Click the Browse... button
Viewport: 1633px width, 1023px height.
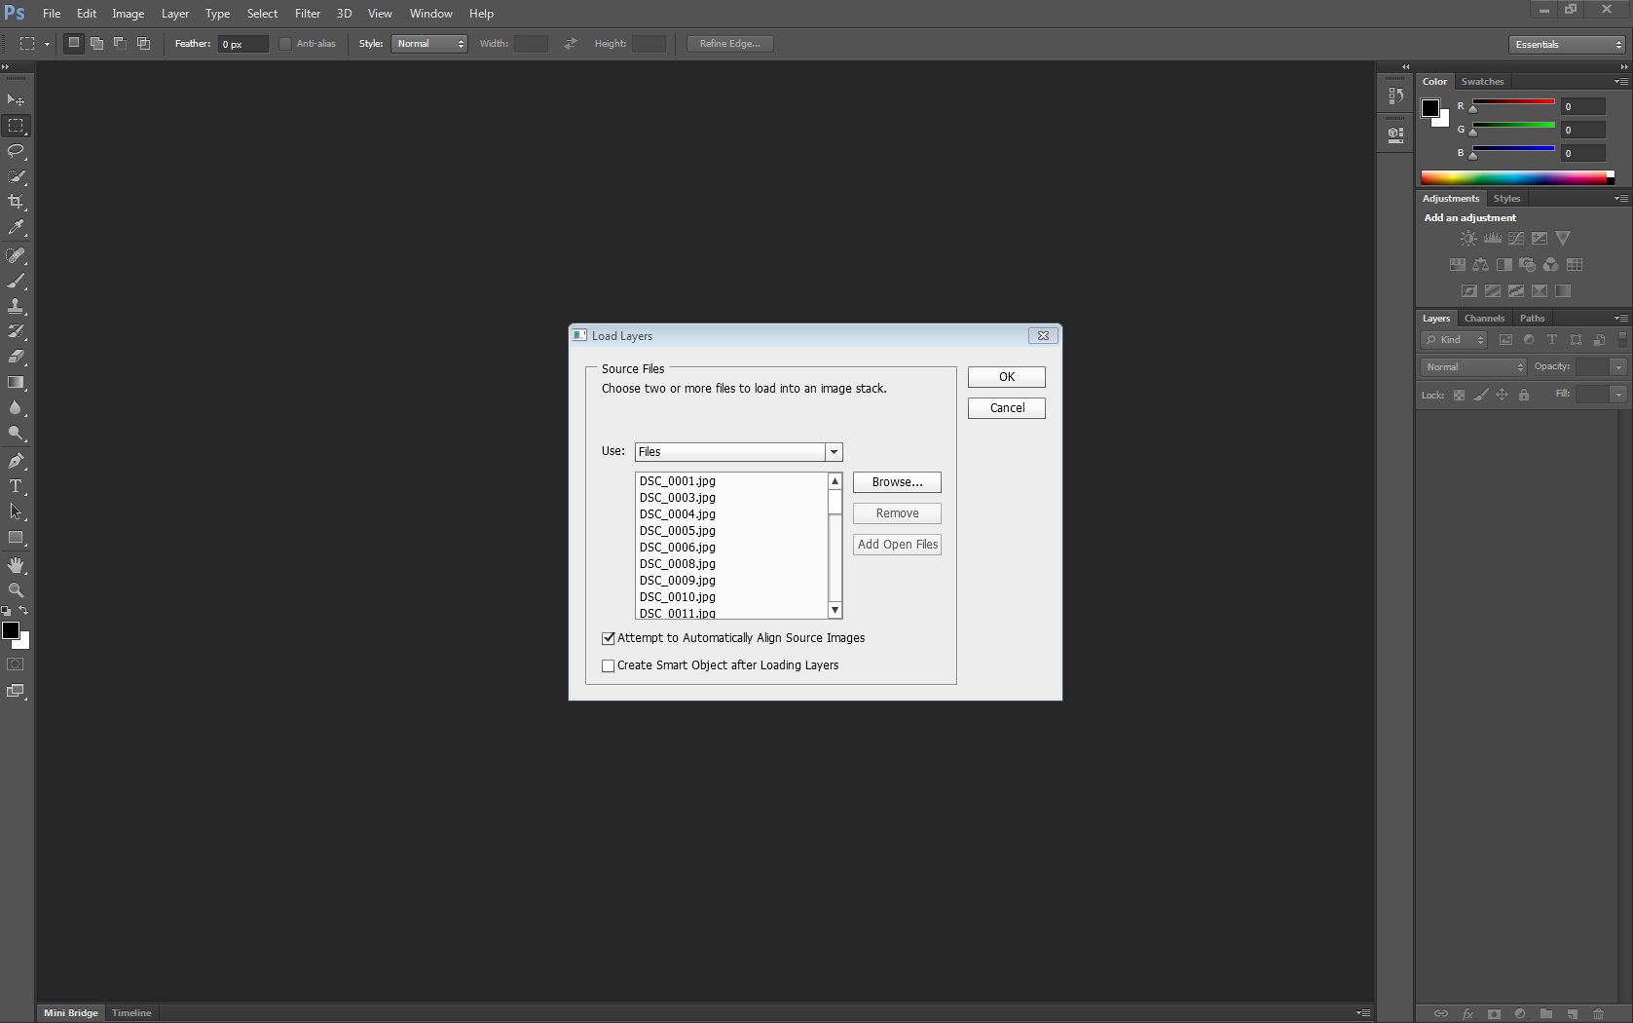pos(897,482)
